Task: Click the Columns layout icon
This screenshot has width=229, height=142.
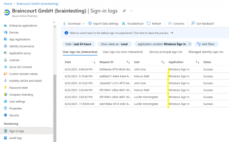Action: pyautogui.click(x=170, y=23)
